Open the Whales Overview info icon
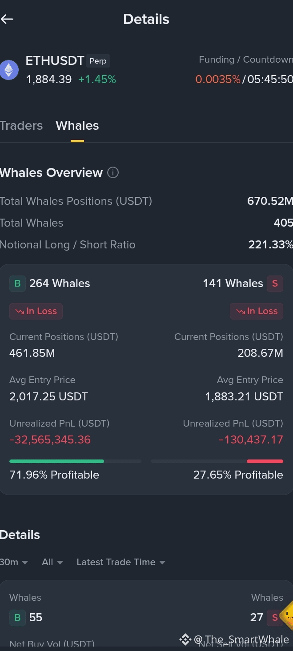The width and height of the screenshot is (293, 651). click(x=113, y=172)
